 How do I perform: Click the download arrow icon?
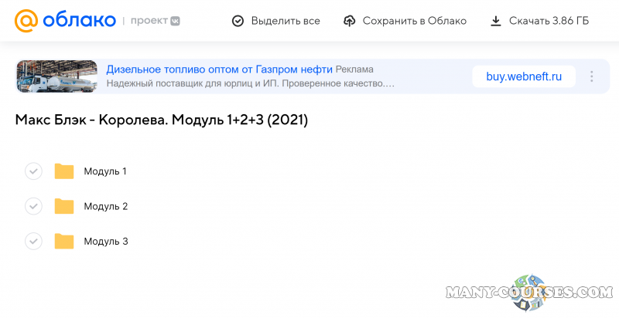click(x=496, y=21)
